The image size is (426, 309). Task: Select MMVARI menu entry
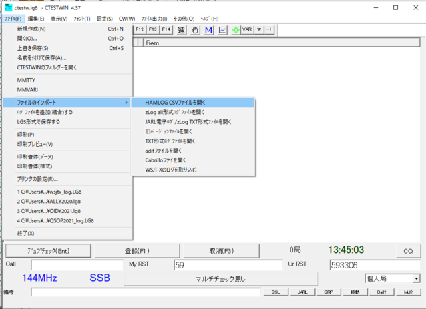tap(67, 90)
